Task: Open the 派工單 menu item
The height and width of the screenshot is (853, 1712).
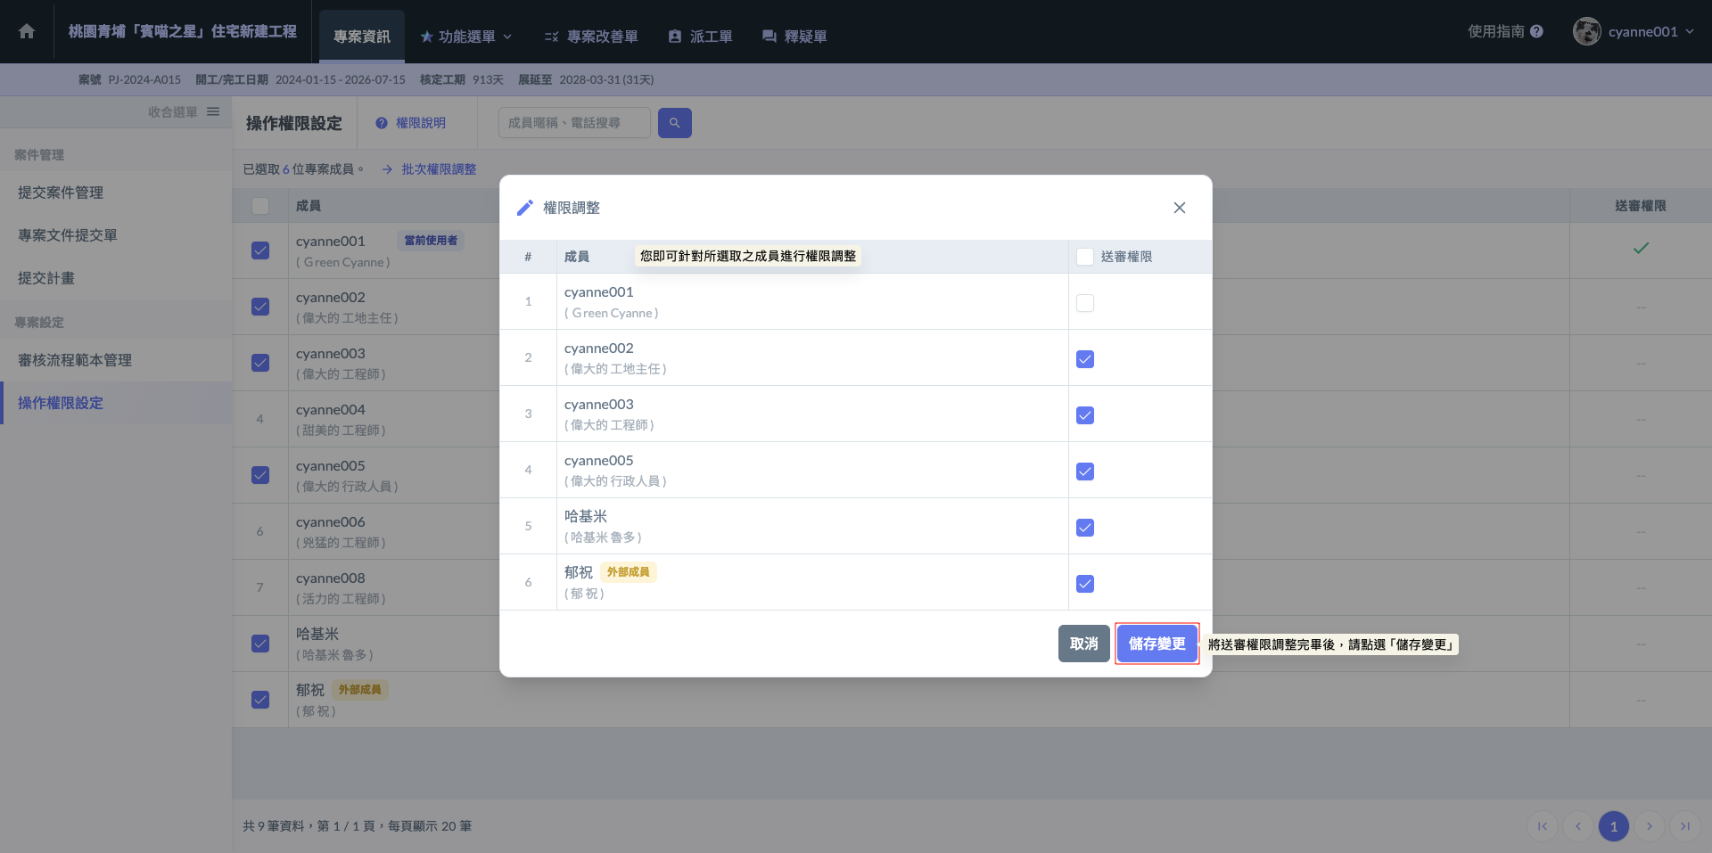Action: point(701,37)
